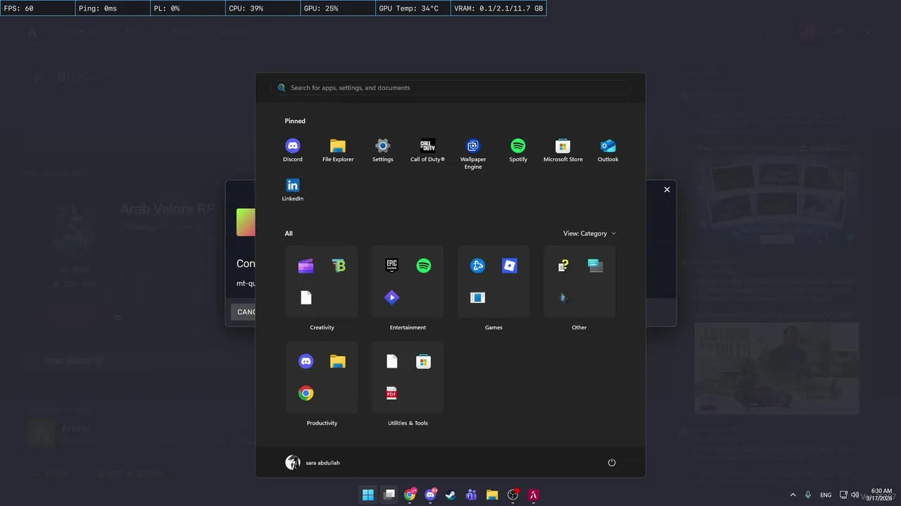Image resolution: width=901 pixels, height=506 pixels.
Task: Open film-frame icon in Games group
Action: tap(478, 297)
